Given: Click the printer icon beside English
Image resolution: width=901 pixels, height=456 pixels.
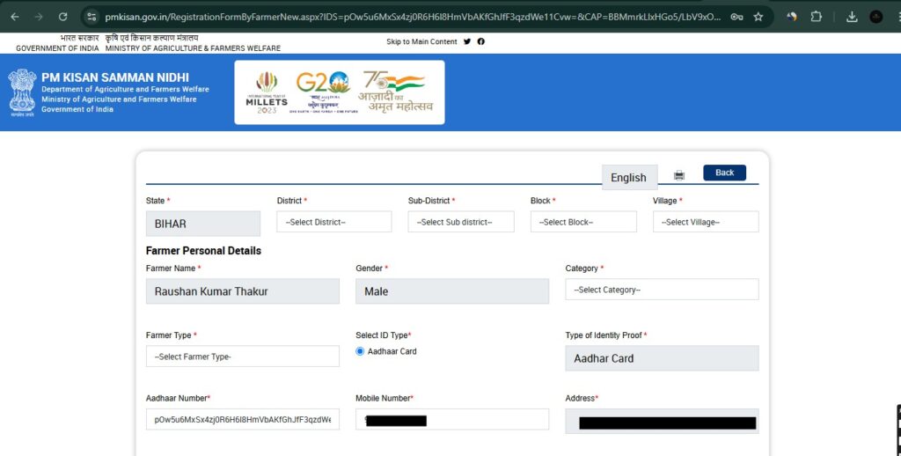Looking at the screenshot, I should [679, 175].
